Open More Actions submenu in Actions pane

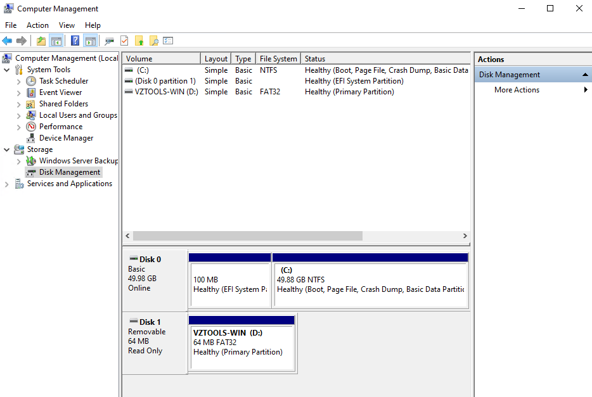tap(533, 90)
